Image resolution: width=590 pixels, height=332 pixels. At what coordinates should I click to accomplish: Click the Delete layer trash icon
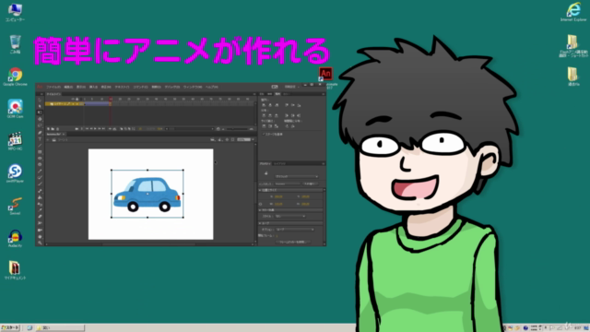57,129
